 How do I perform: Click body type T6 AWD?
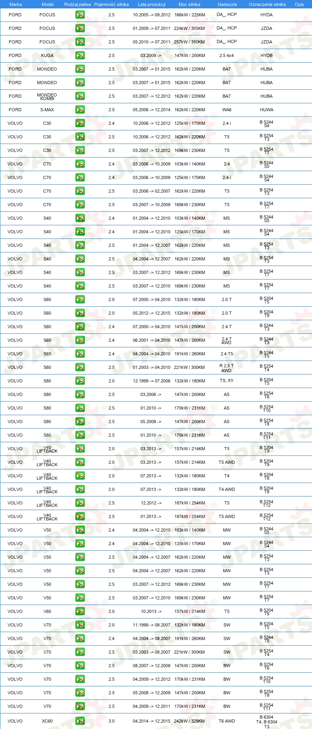click(x=227, y=721)
